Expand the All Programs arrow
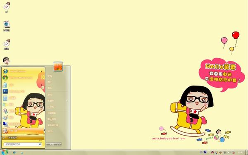Image resolution: width=248 pixels, height=155 pixels. pyautogui.click(x=4, y=138)
